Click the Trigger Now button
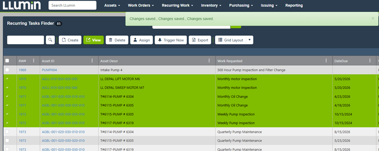This screenshot has height=151, width=379. (171, 40)
